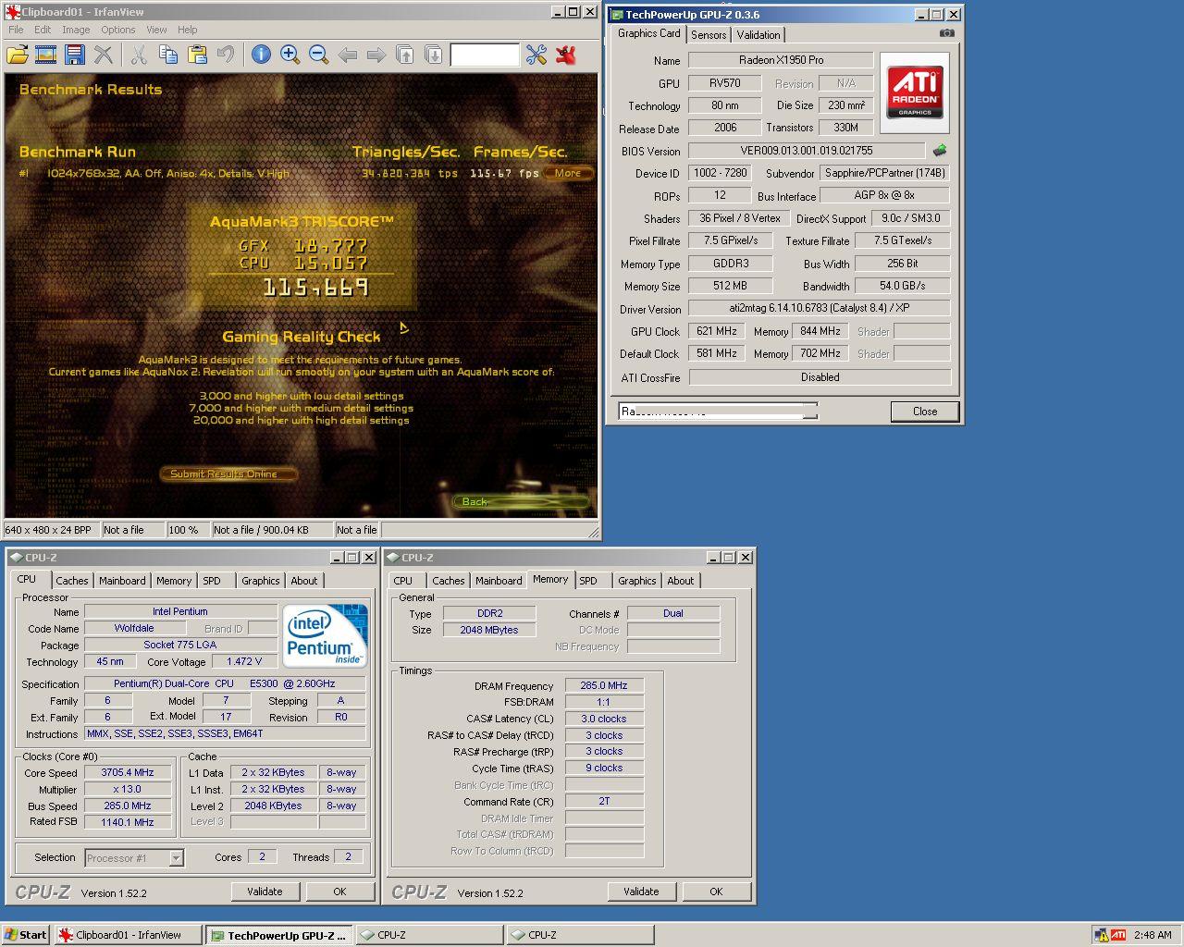1184x947 pixels.
Task: Open the Caches tab in the left CPU-Z window
Action: 72,581
